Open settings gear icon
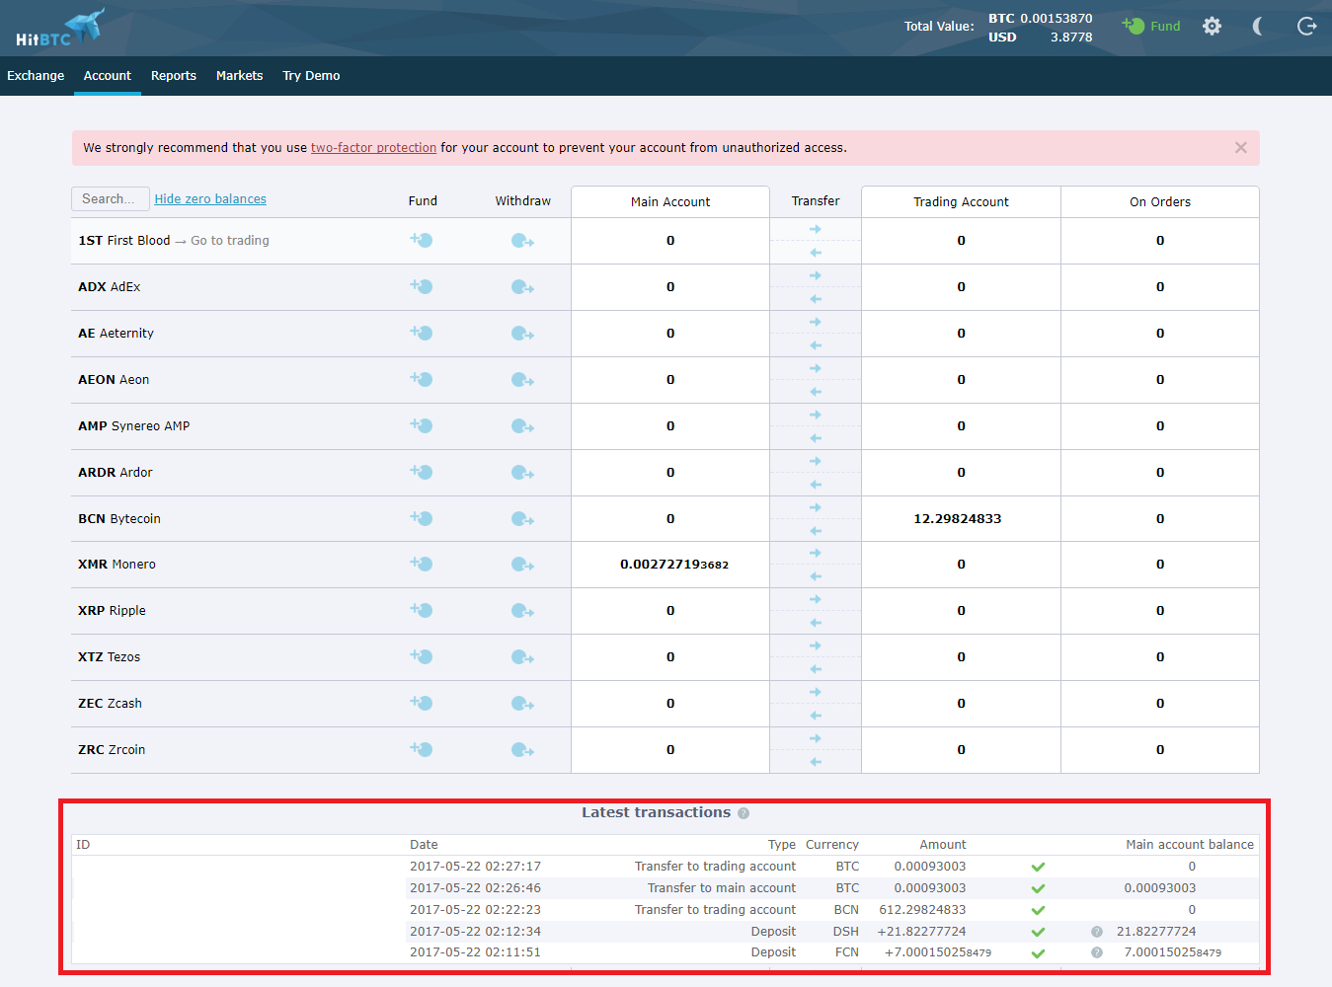The width and height of the screenshot is (1332, 987). pos(1212,26)
